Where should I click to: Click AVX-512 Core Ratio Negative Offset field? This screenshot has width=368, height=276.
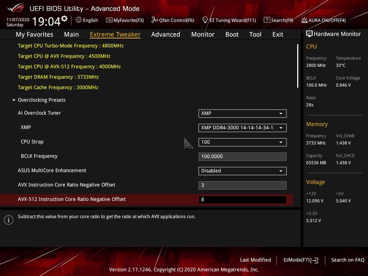click(x=243, y=200)
